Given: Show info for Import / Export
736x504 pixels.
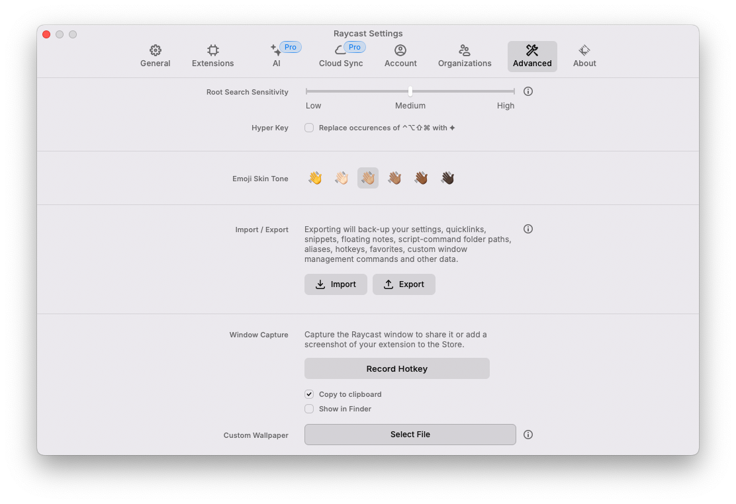Looking at the screenshot, I should click(x=528, y=229).
